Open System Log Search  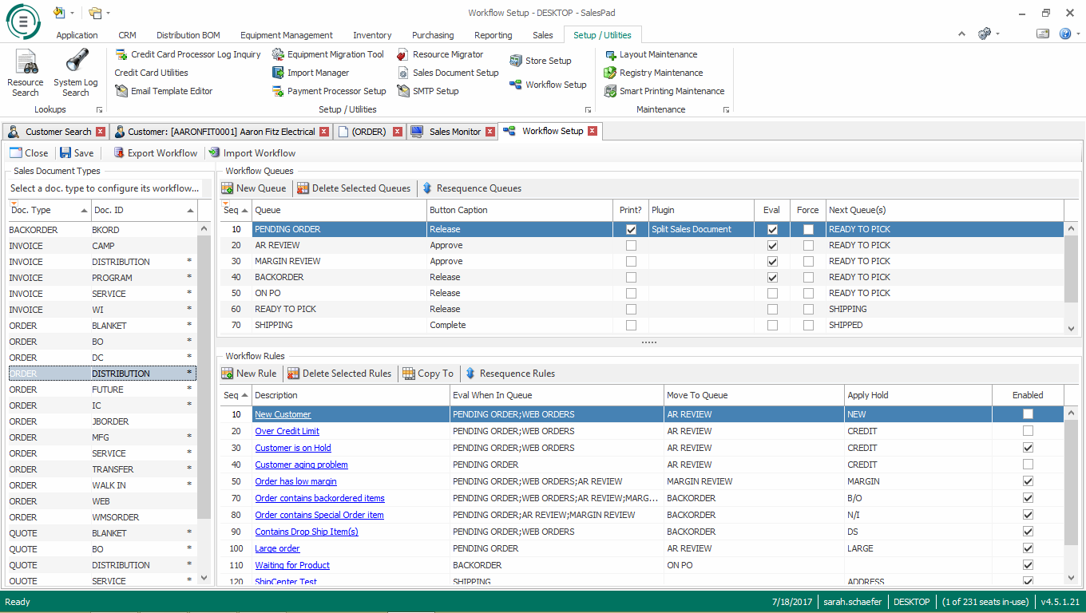(x=76, y=72)
